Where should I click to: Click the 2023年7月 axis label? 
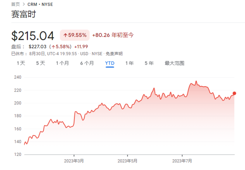coord(182,161)
